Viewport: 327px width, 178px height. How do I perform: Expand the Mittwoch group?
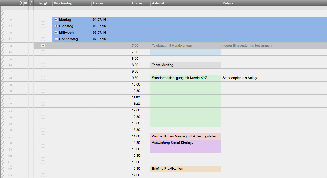click(x=56, y=33)
